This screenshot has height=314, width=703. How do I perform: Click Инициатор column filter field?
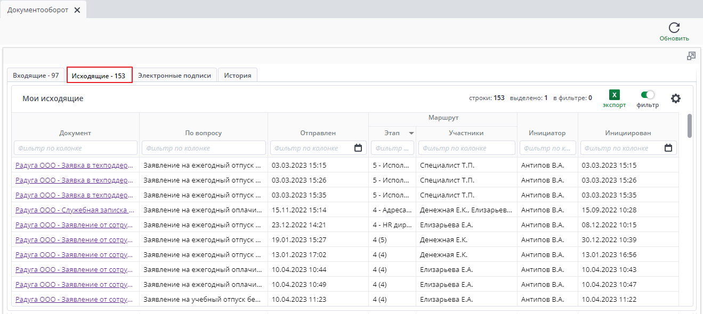[x=548, y=148]
